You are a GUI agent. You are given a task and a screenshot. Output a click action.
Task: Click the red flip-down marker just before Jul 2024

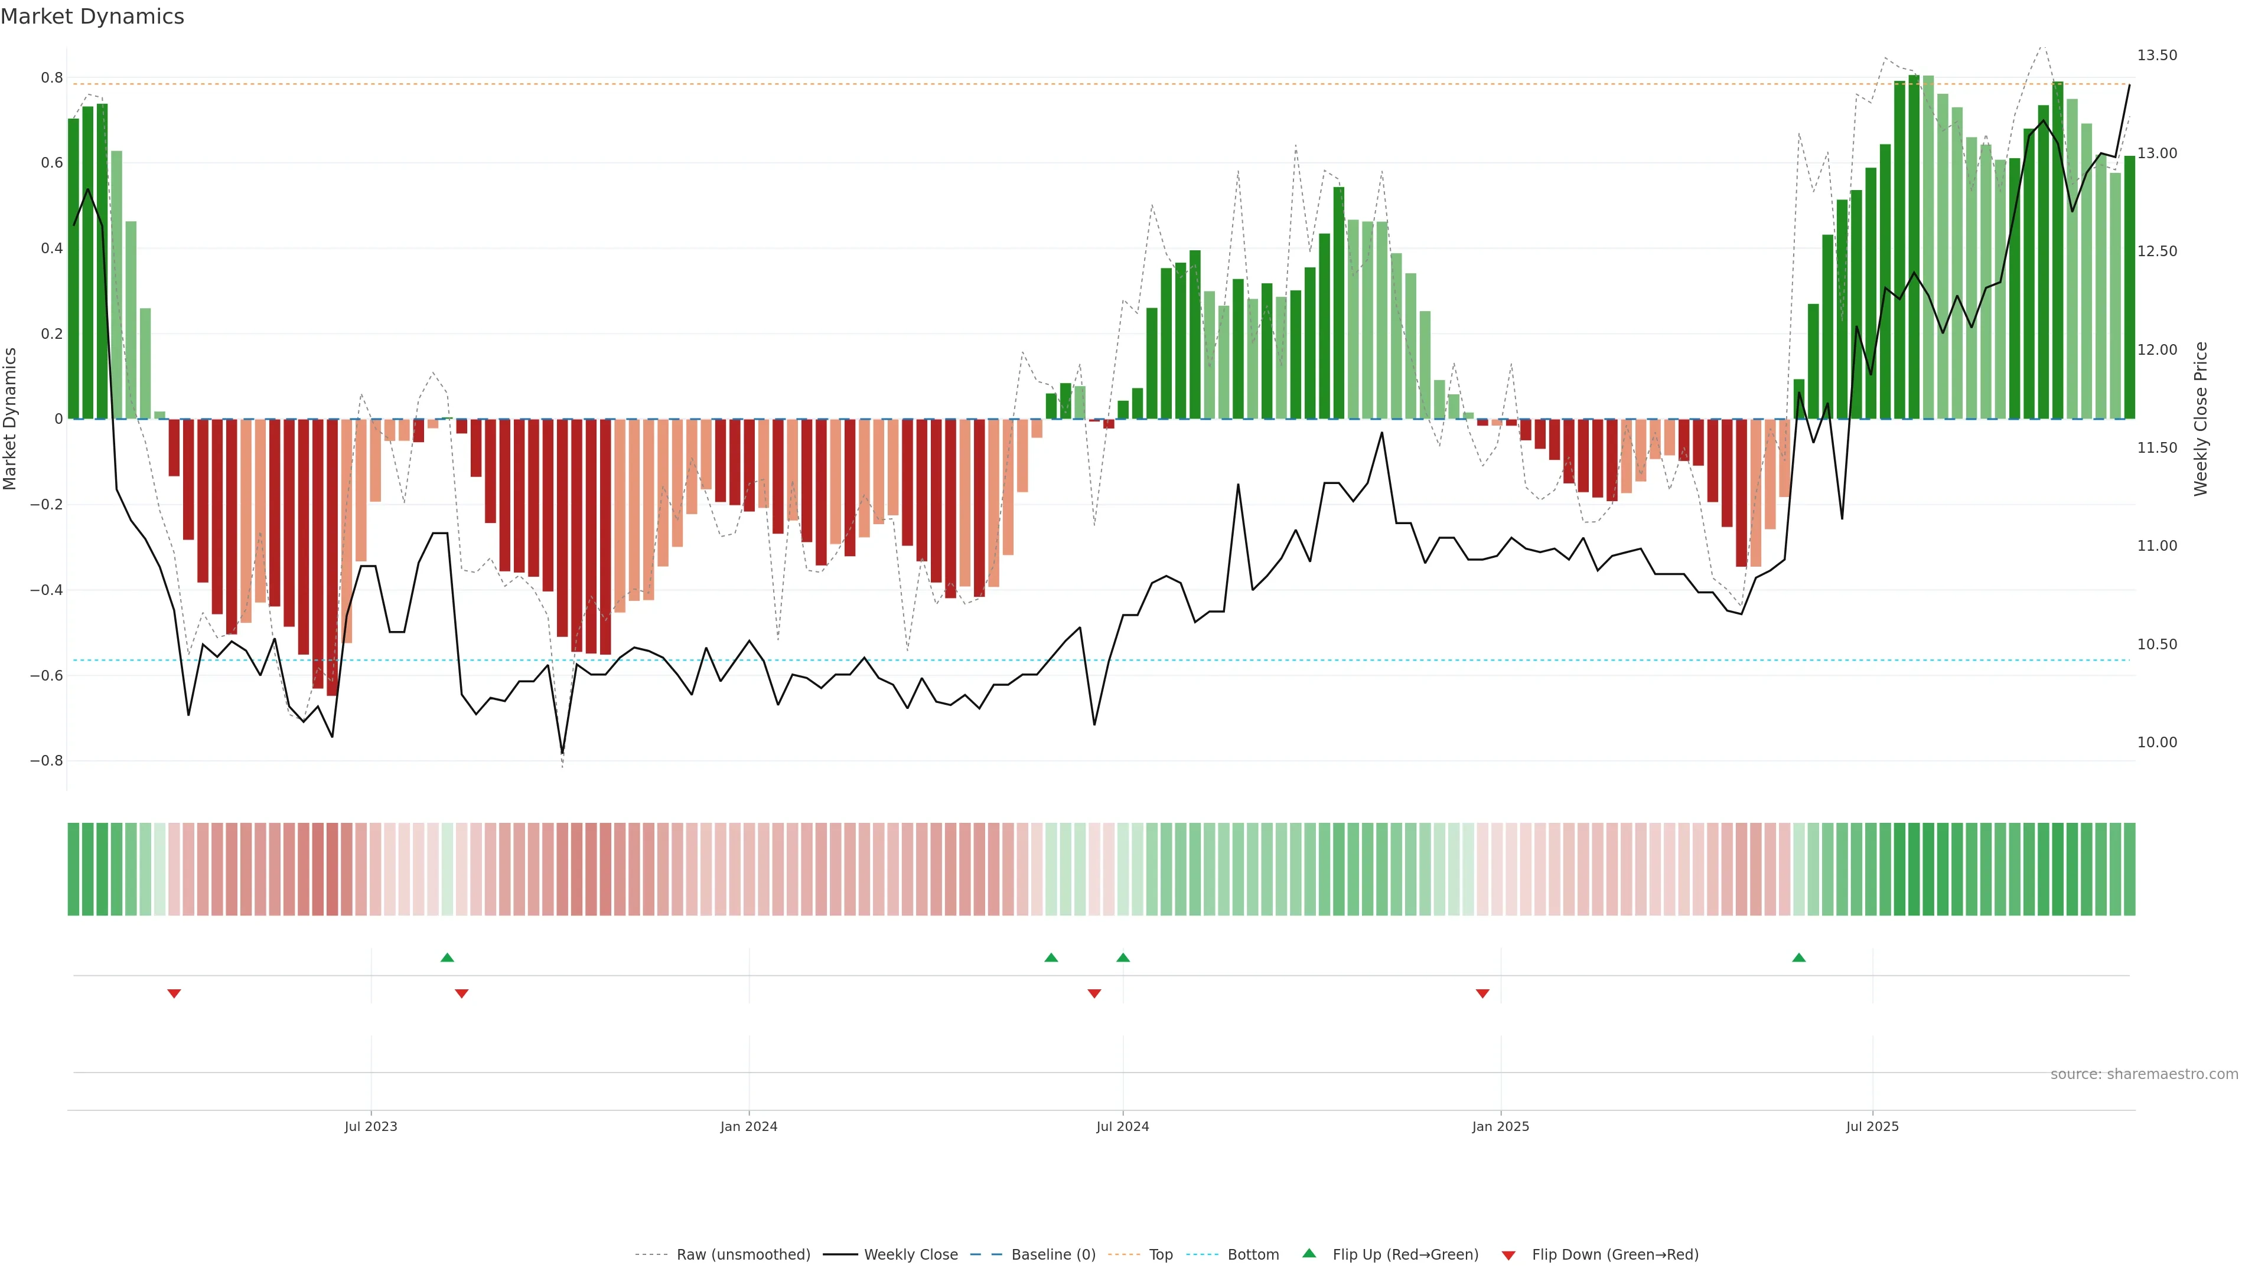coord(1094,993)
